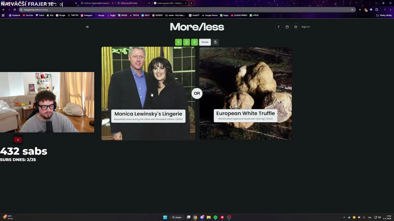
Task: Open the taskbar clock showing 17:50
Action: (387, 217)
